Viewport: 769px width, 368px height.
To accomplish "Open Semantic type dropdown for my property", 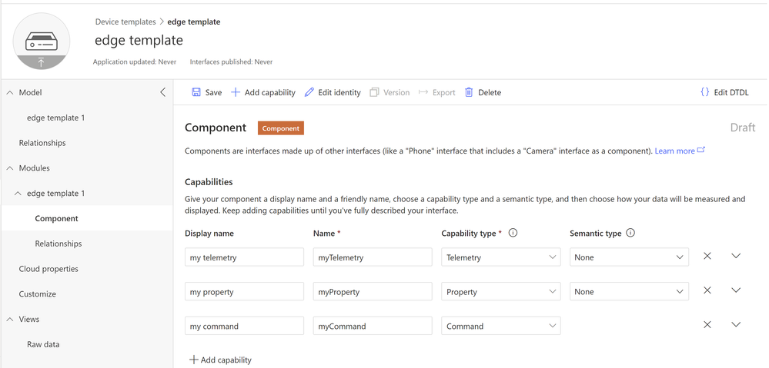I will tap(629, 292).
